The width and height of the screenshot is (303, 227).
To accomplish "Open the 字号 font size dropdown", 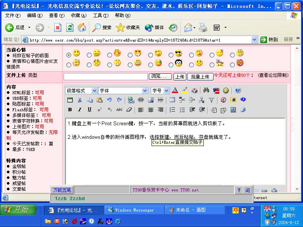I will tap(166, 90).
